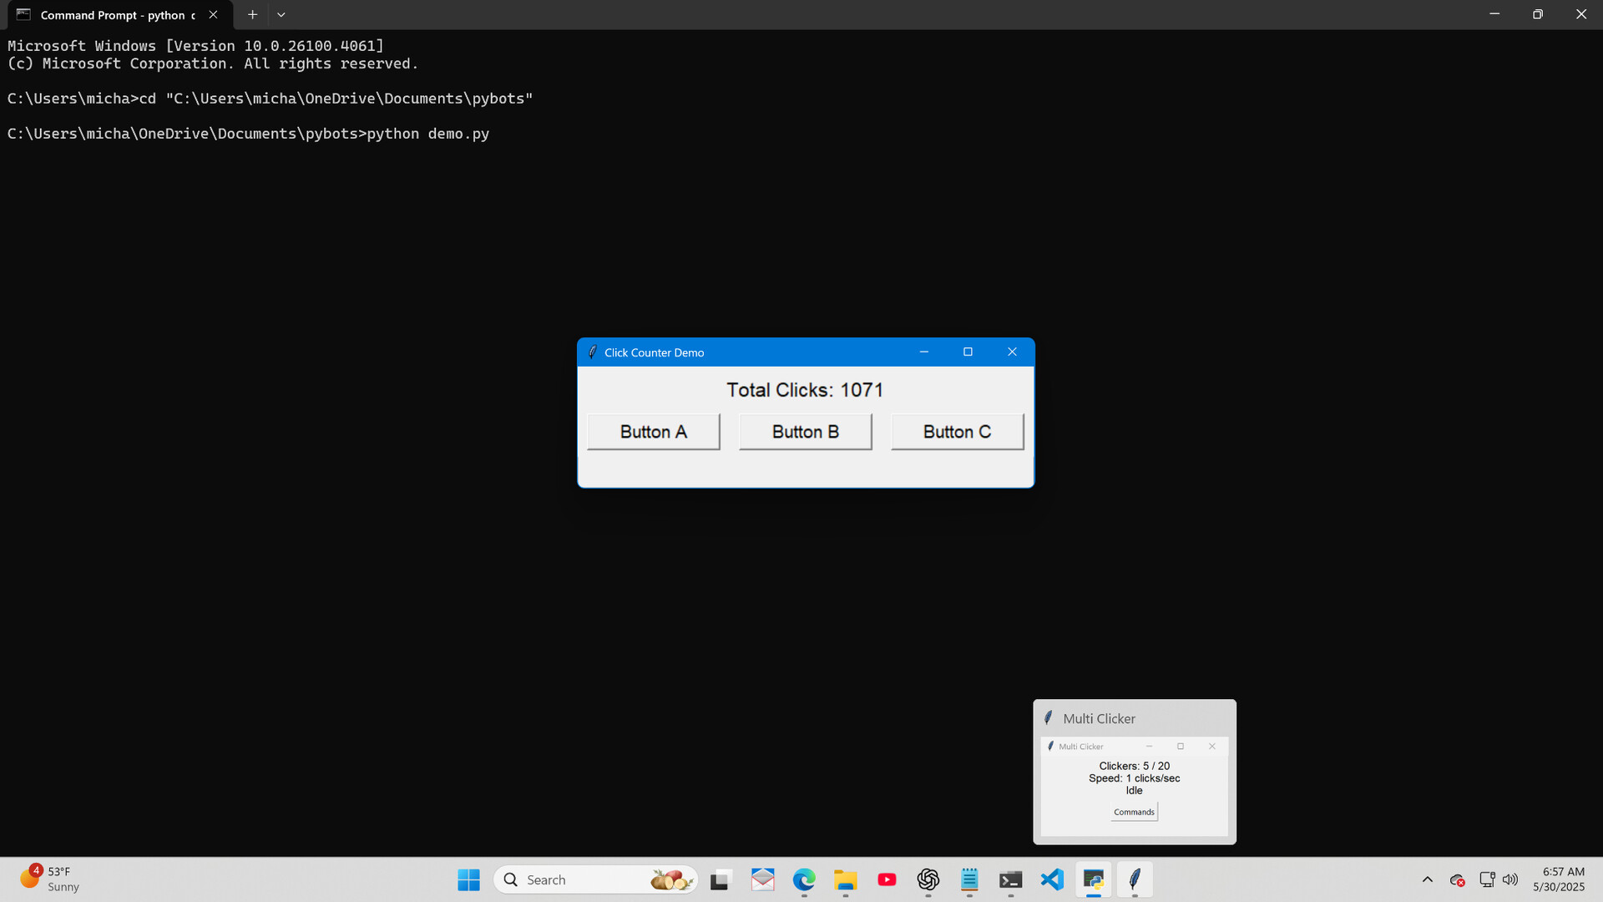
Task: Open the new terminal tab plus button
Action: (252, 14)
